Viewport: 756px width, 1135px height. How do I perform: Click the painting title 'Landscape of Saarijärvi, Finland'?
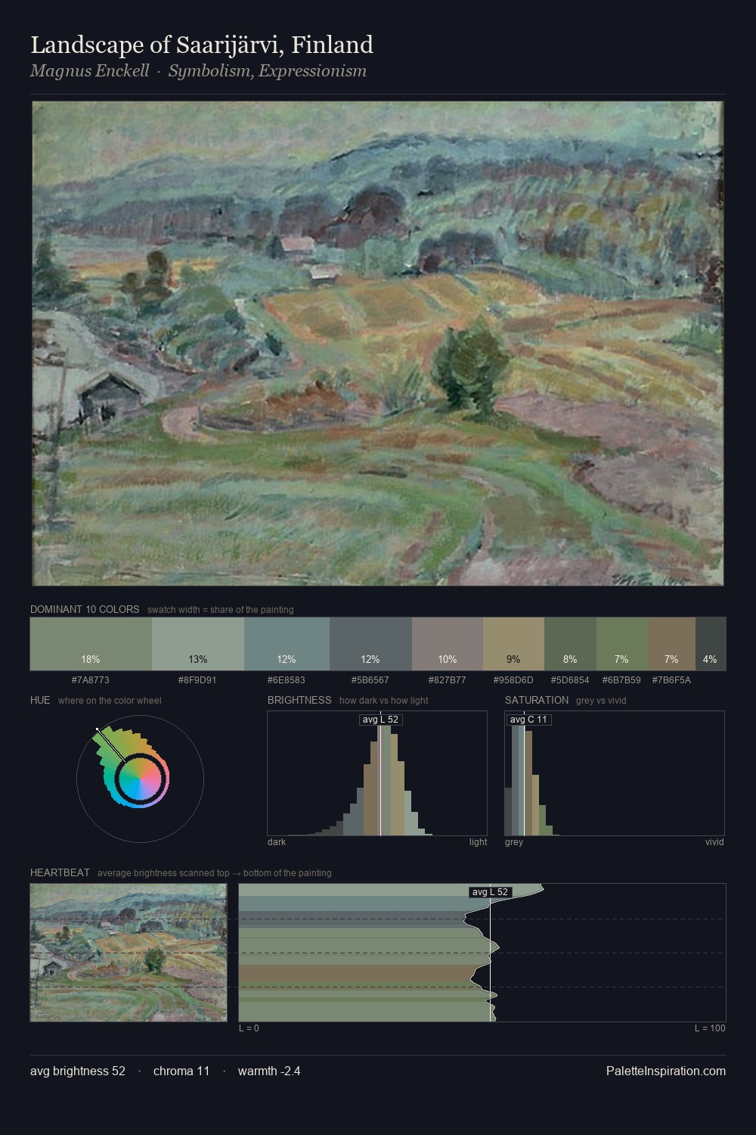(x=202, y=45)
